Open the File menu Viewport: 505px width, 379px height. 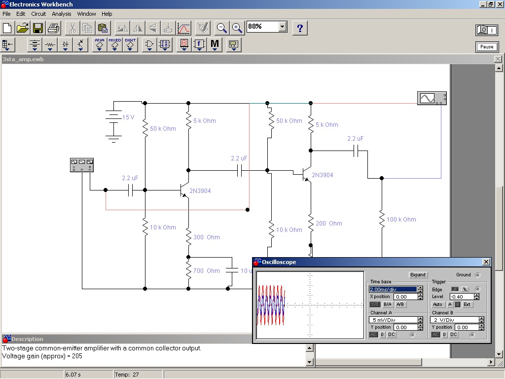(x=6, y=14)
